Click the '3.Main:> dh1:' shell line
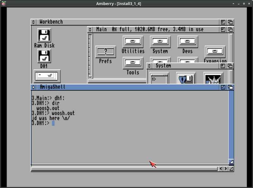The image size is (253, 188). (48, 98)
